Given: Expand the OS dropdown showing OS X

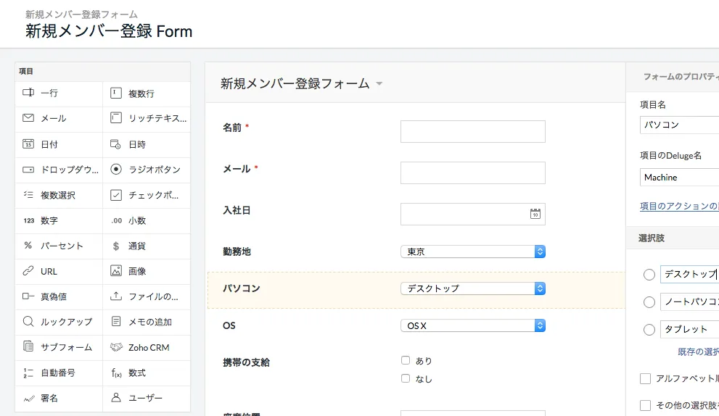Looking at the screenshot, I should click(472, 325).
